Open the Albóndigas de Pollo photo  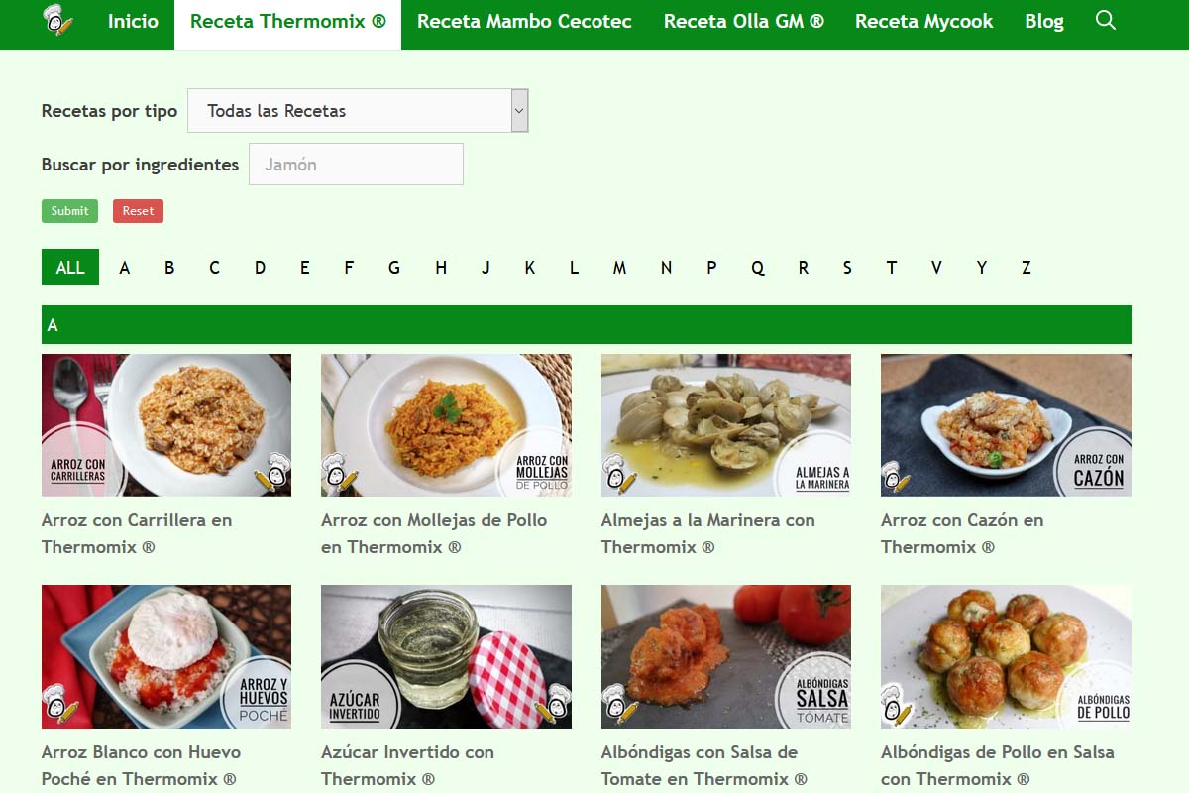point(1006,656)
